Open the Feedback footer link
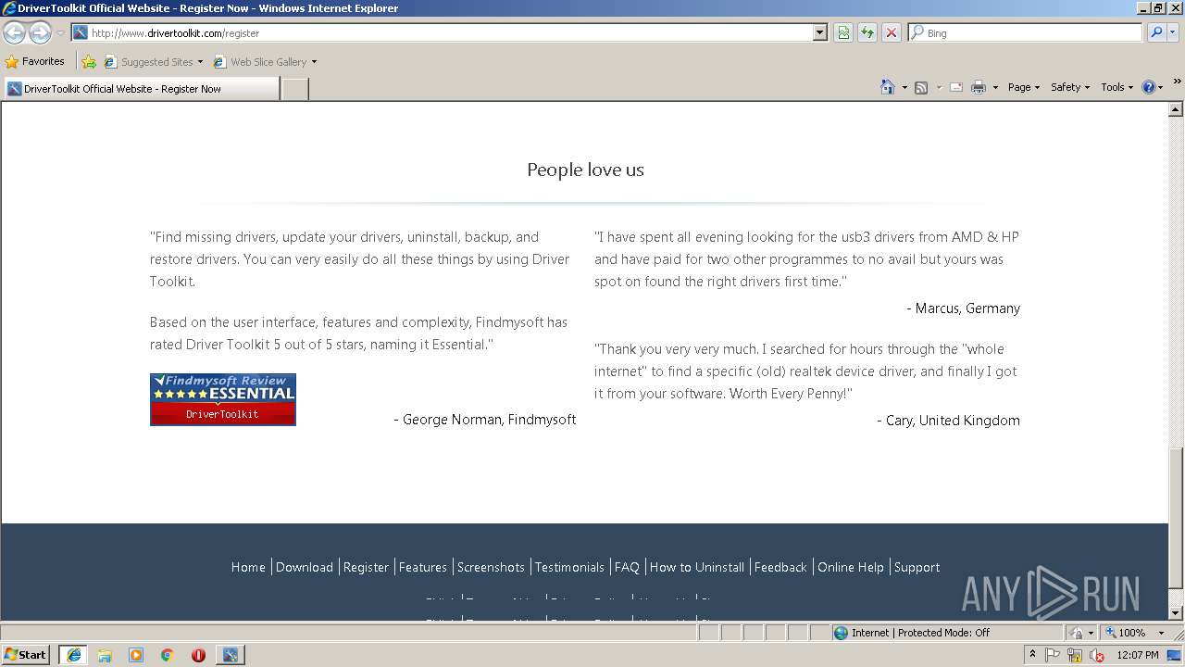Image resolution: width=1185 pixels, height=667 pixels. 780,567
